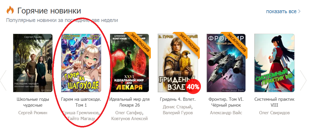Open author Сергей Рюмин page
The height and width of the screenshot is (128, 309).
[33, 113]
